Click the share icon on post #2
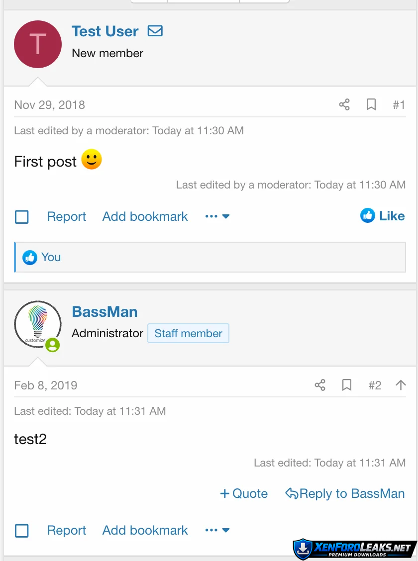Screen dimensions: 418x561 (320, 385)
